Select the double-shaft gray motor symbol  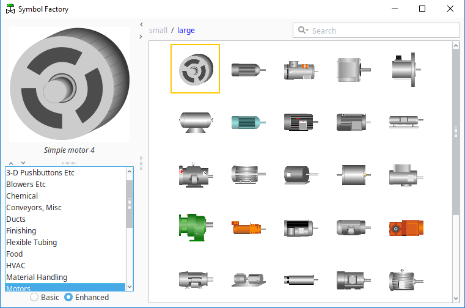coord(354,175)
